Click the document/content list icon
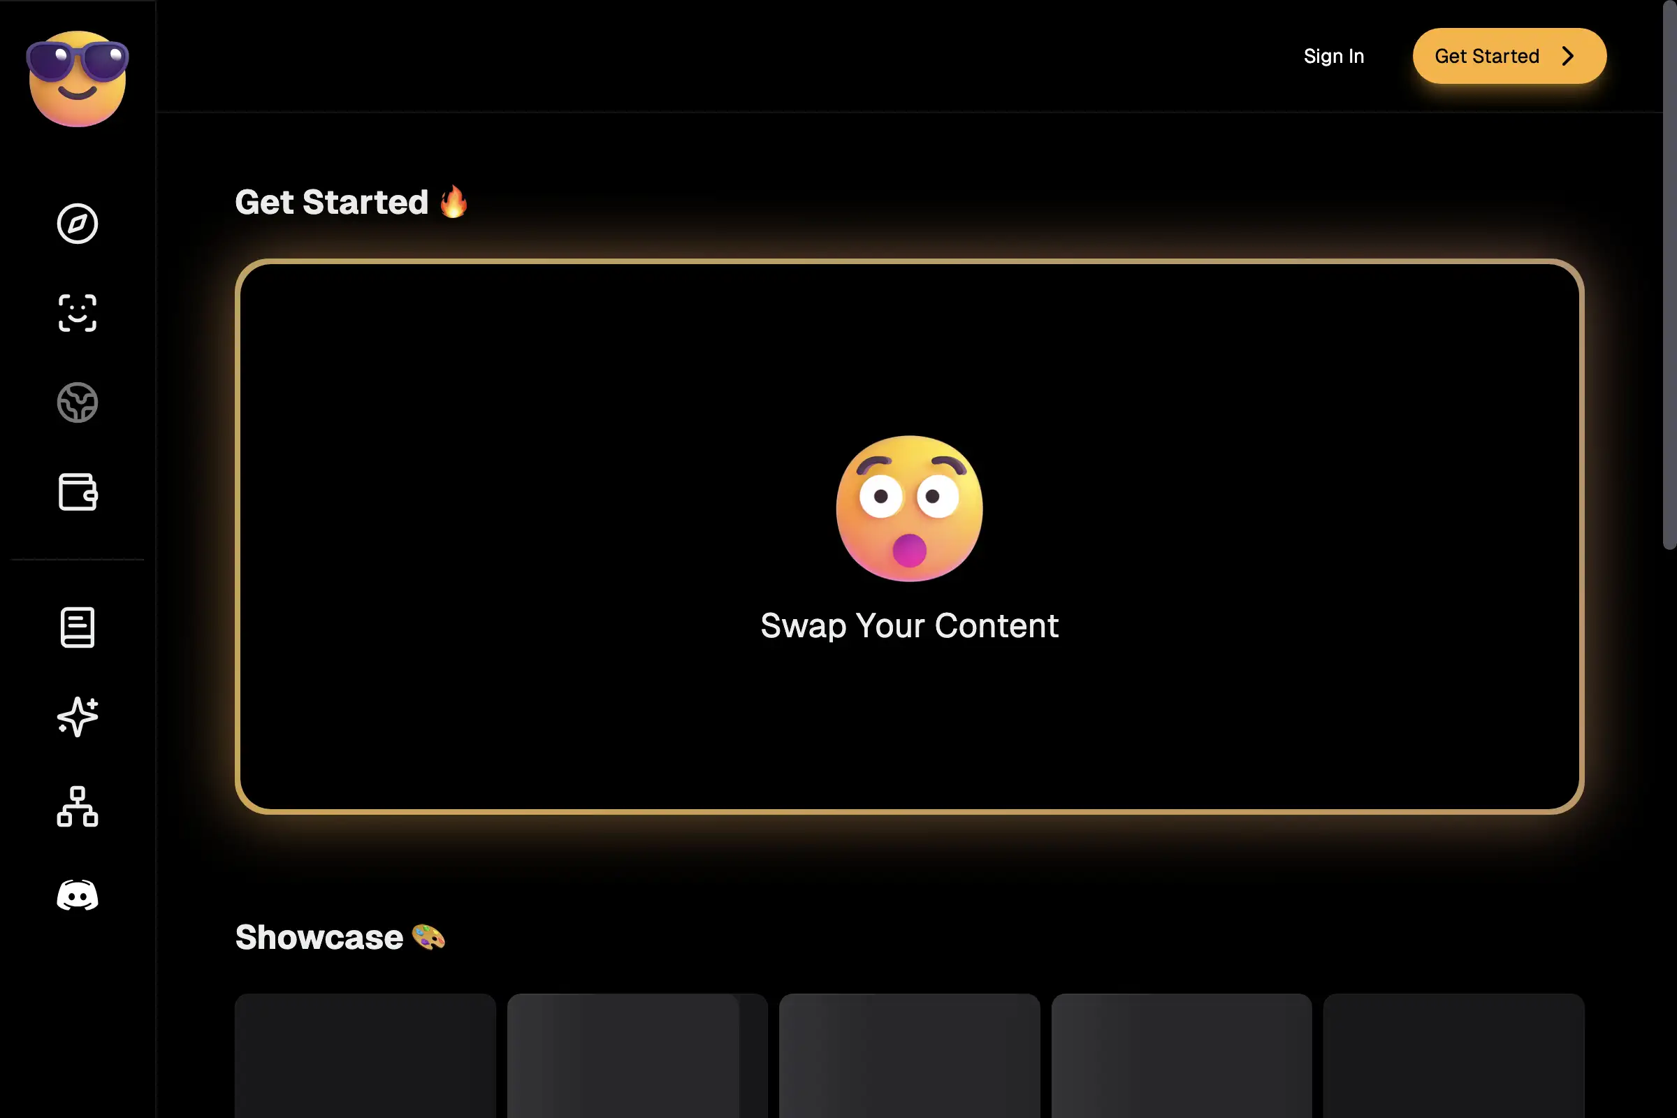The image size is (1677, 1118). pyautogui.click(x=78, y=626)
